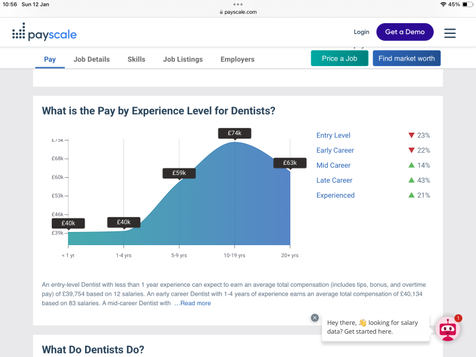Tap the three-dot icon above the address bar
Screen dimensions: 476x357
click(238, 5)
